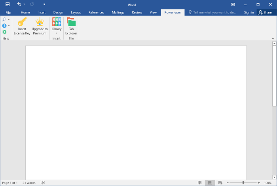Click inside the blank document page

pyautogui.click(x=136, y=112)
